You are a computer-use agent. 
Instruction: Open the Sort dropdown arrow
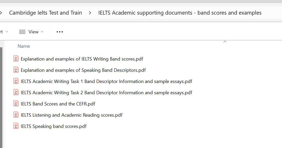pos(7,32)
